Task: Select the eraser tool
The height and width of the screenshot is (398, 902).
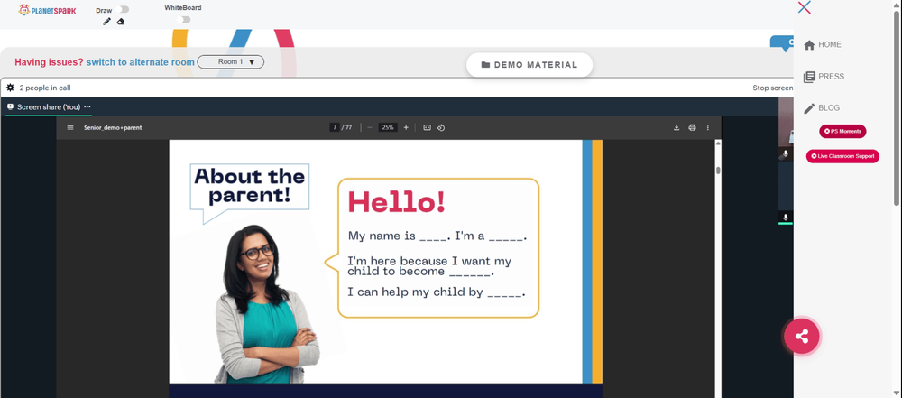Action: click(x=120, y=22)
